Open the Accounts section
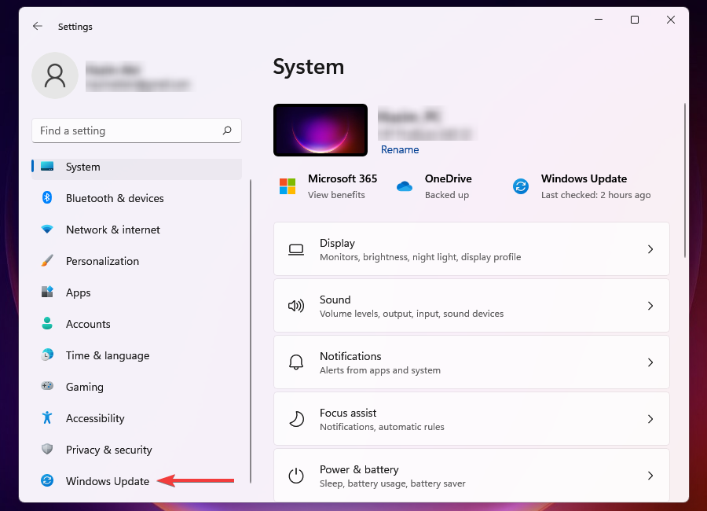Viewport: 707px width, 511px height. pos(137,324)
